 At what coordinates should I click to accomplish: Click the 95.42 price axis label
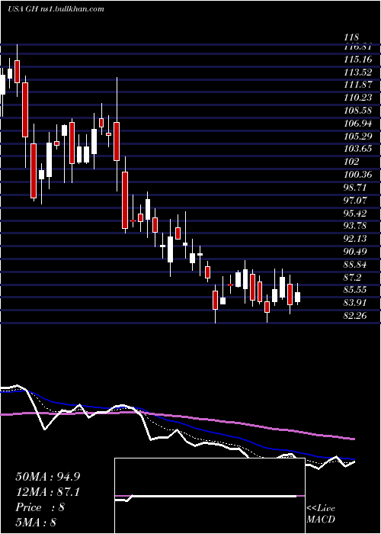[356, 213]
